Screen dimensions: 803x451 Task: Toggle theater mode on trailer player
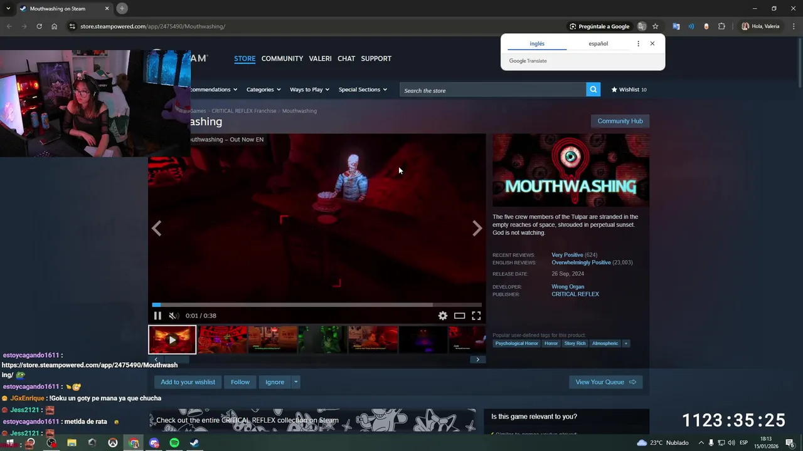coord(460,316)
